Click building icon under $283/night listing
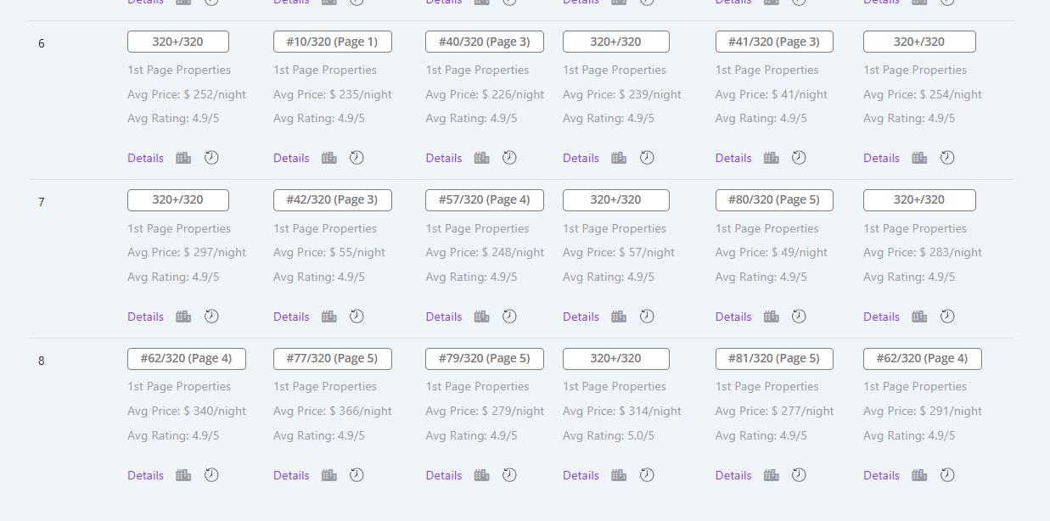 [919, 317]
